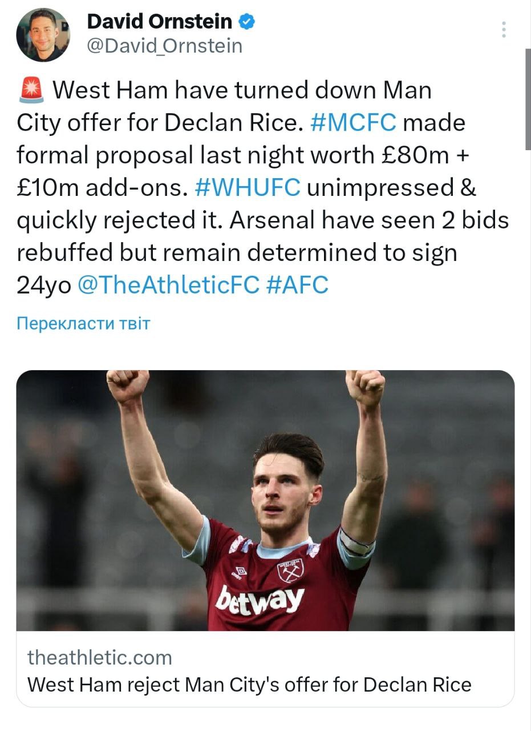The width and height of the screenshot is (531, 731).
Task: Click the @David_Ornstein handle
Action: tap(164, 46)
